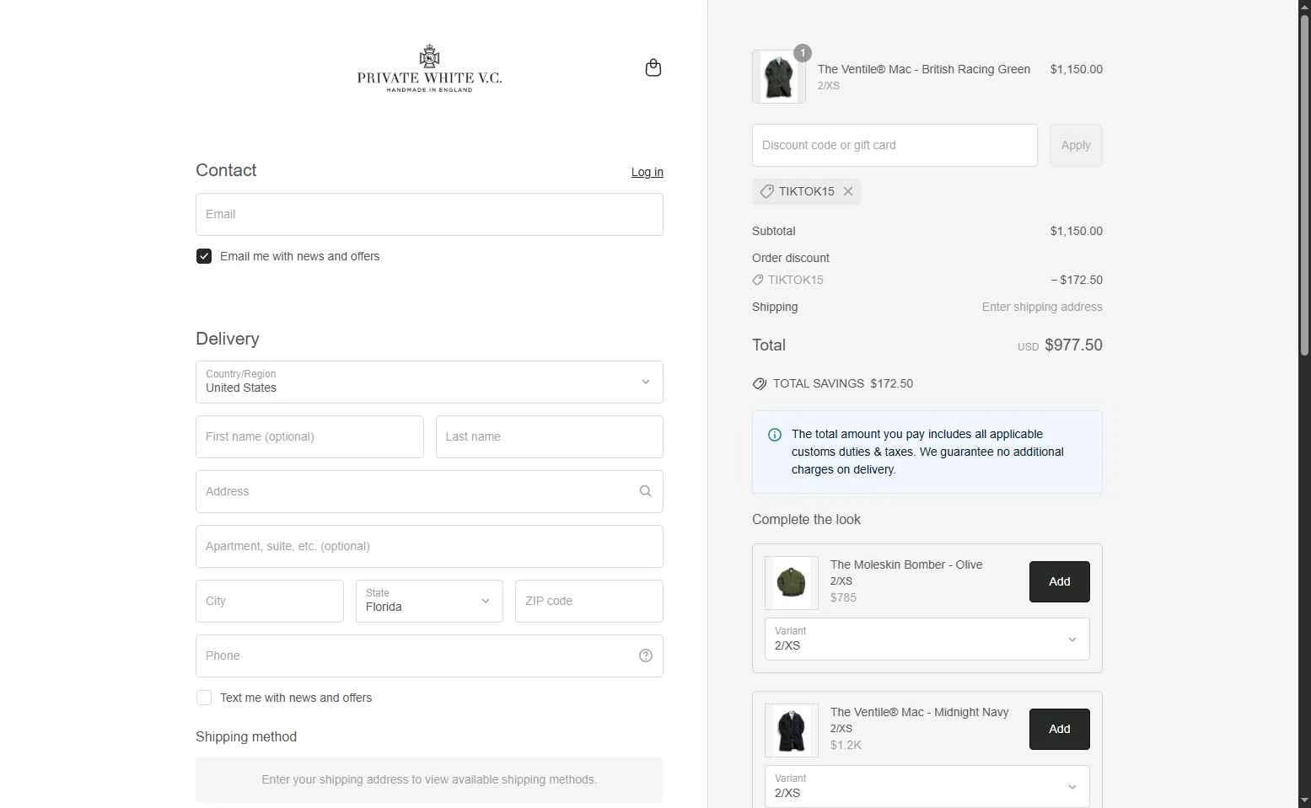This screenshot has width=1311, height=808.
Task: Click the Midnight Navy Mac thumbnail
Action: 792,730
